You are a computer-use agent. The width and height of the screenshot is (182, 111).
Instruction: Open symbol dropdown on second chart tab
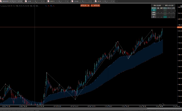coord(33,1)
